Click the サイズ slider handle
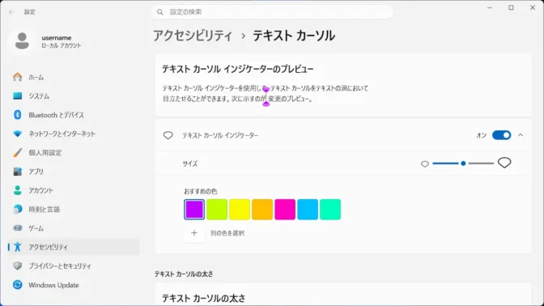This screenshot has width=544, height=306. tap(463, 163)
